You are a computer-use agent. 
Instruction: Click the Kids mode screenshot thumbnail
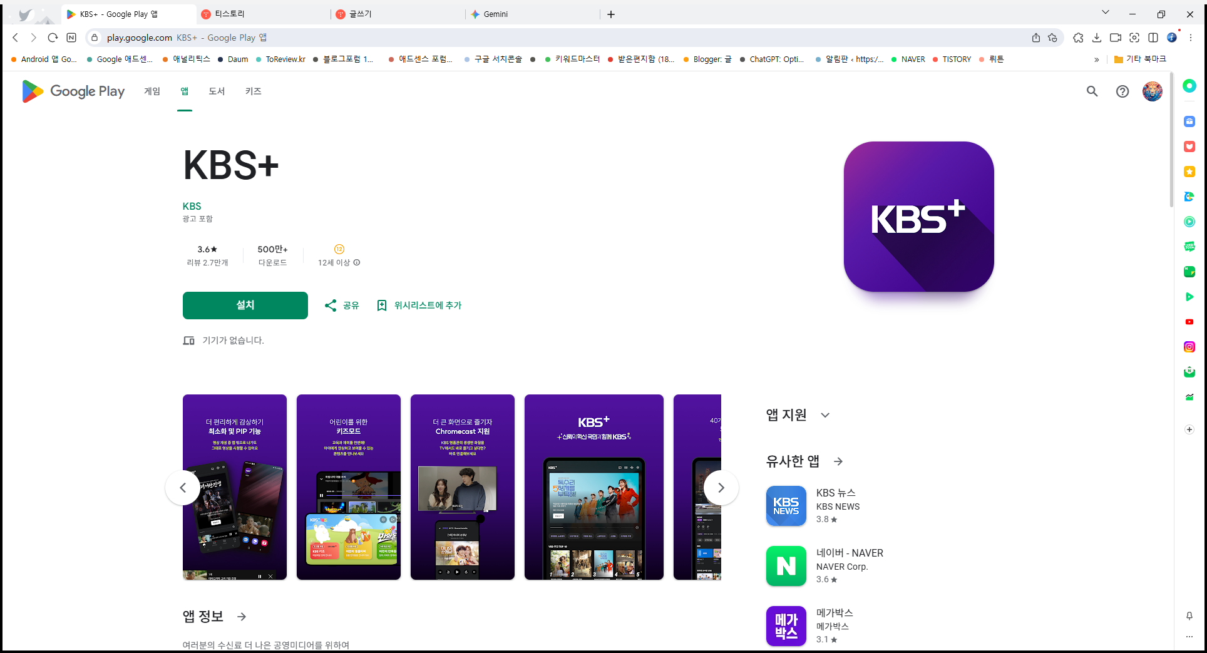(348, 487)
